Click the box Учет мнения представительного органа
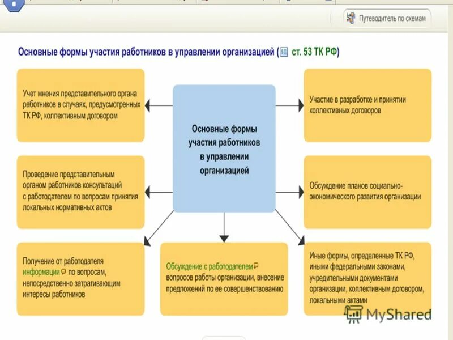 (x=80, y=105)
